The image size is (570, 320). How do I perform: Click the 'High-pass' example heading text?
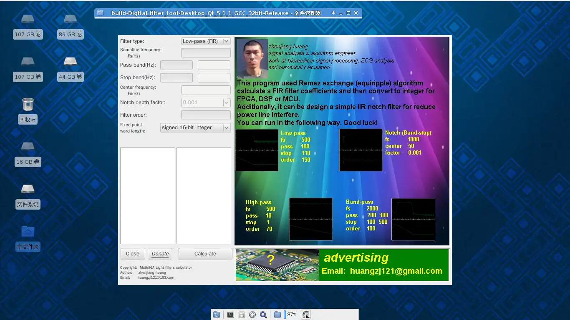(x=258, y=202)
